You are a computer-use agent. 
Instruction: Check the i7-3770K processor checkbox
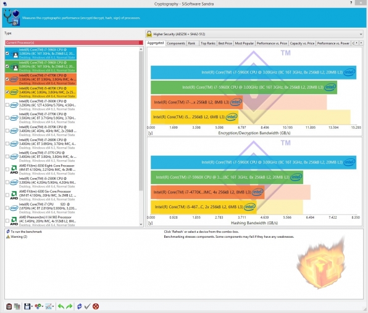pos(7,118)
